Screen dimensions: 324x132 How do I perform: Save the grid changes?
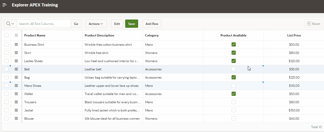(x=132, y=24)
